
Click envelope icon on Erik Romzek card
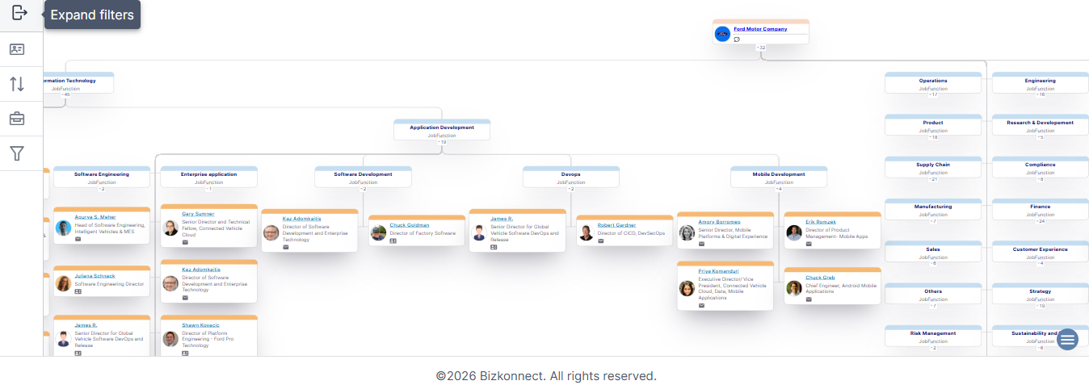[x=809, y=243]
